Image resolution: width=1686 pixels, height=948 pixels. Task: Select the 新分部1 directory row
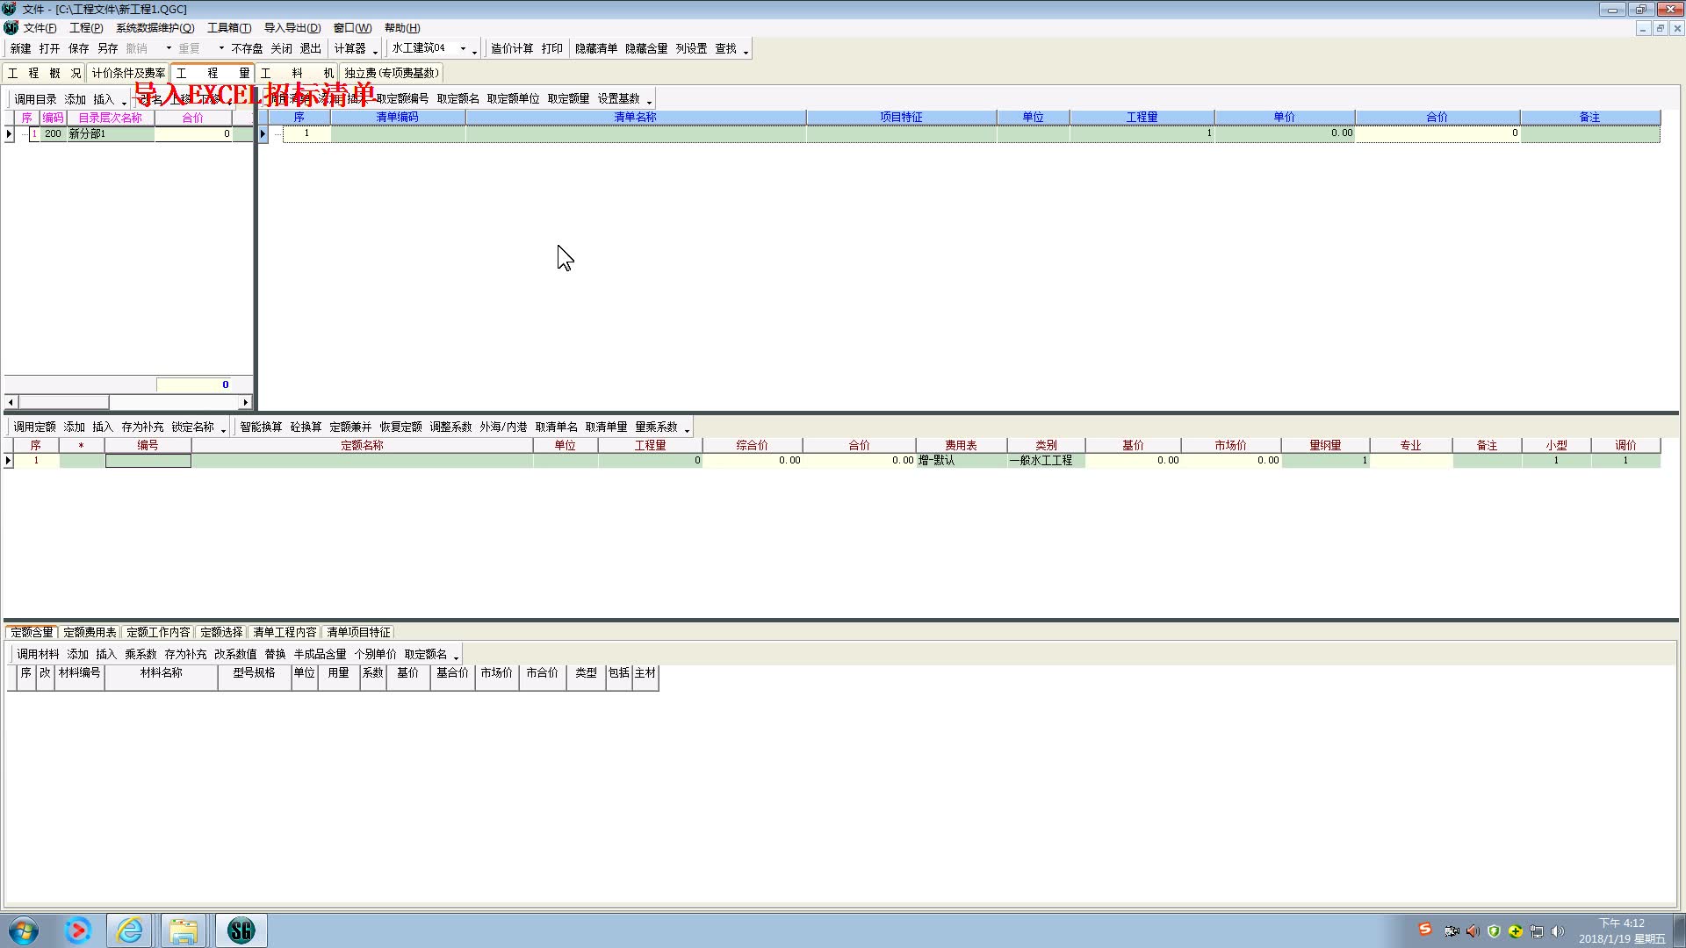tap(88, 133)
